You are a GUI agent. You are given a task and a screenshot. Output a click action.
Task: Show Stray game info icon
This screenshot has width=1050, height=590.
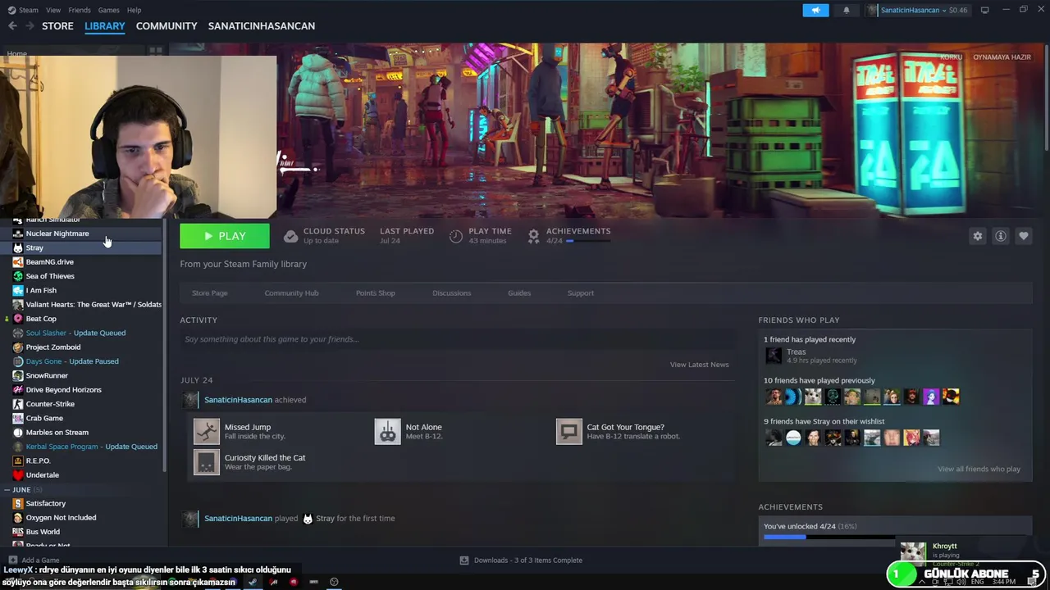coord(1001,236)
